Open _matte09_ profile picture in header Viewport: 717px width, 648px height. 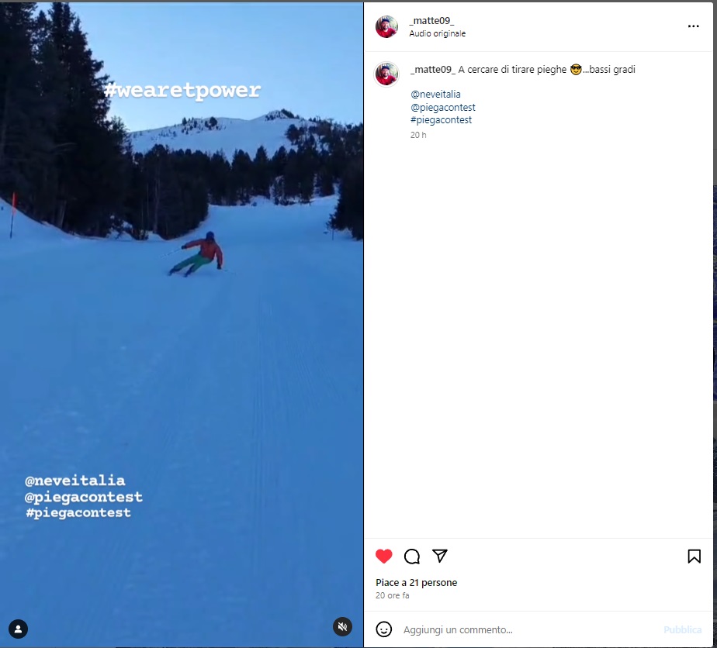point(386,26)
